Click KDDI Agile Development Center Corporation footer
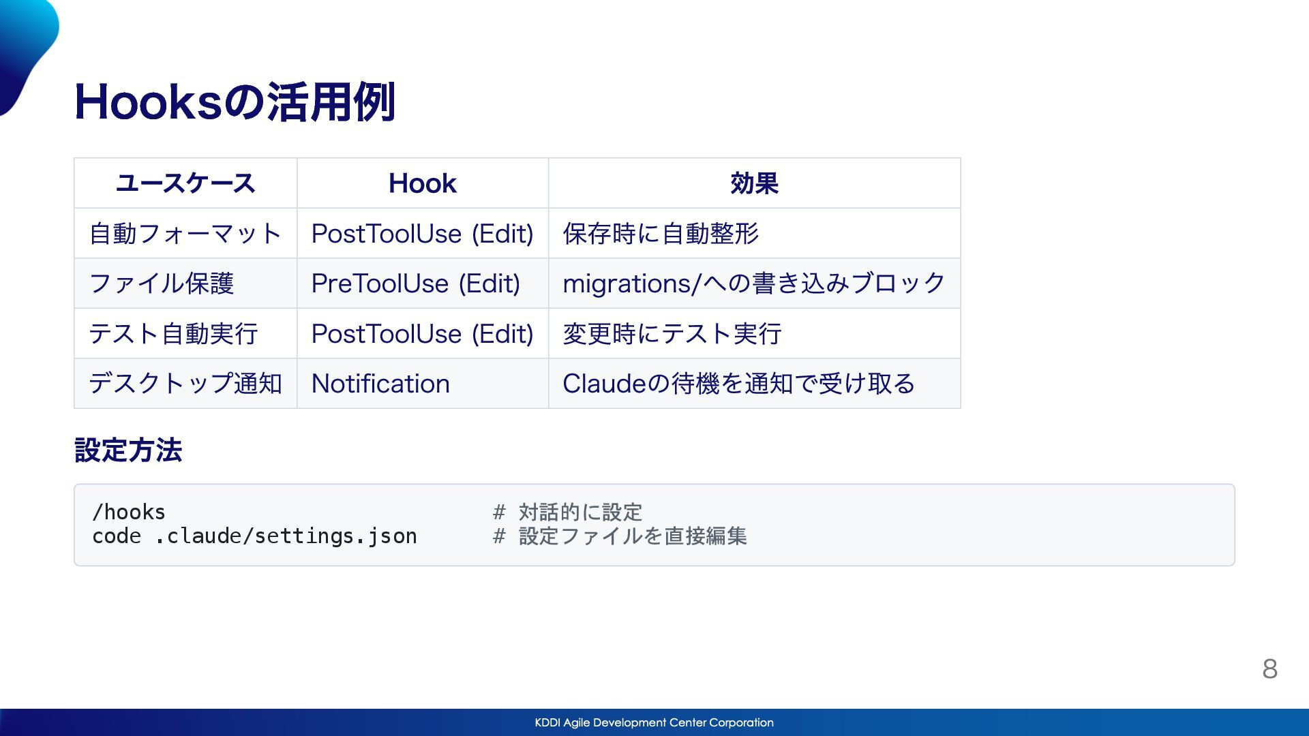Screen dimensions: 1309x736 click(654, 722)
